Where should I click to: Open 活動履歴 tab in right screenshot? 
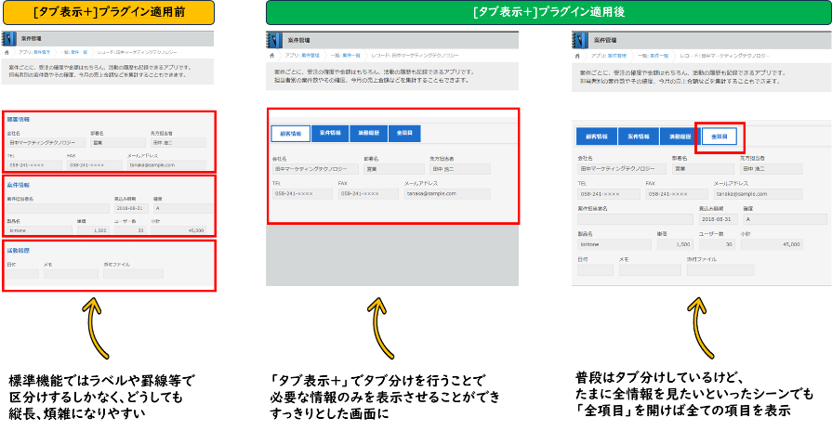pyautogui.click(x=680, y=137)
